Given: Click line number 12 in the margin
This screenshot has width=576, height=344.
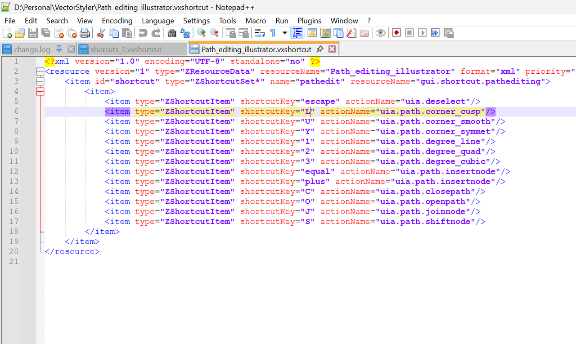Looking at the screenshot, I should click(13, 171).
